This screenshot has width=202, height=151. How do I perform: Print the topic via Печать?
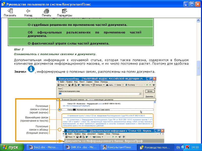click(x=46, y=13)
